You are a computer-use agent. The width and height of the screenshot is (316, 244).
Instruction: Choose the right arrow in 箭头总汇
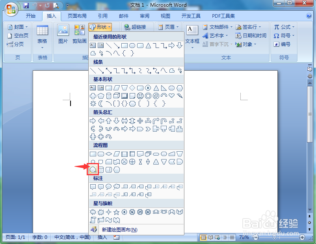pos(93,121)
